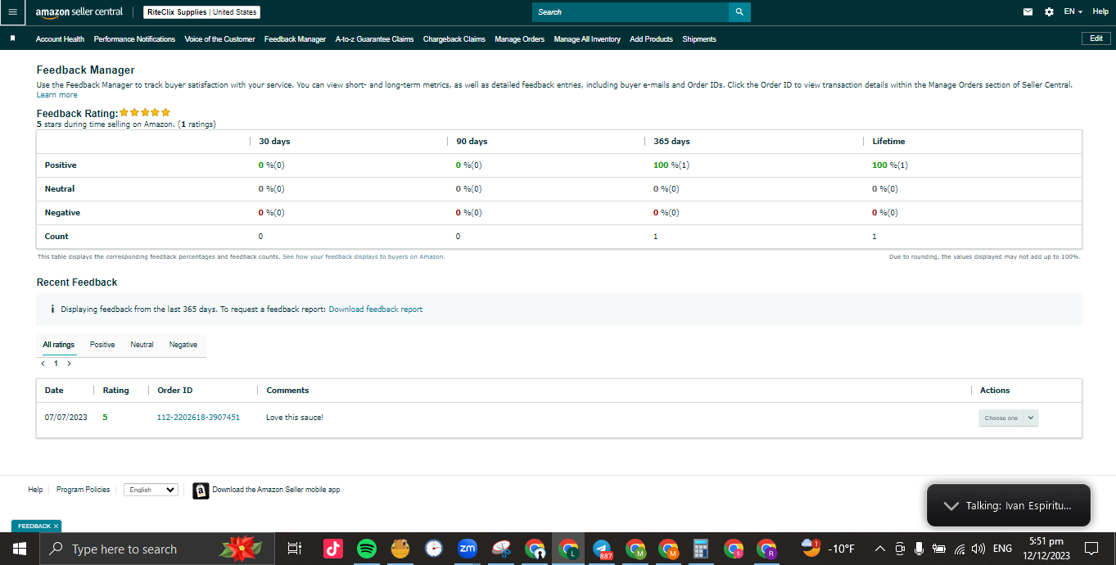Open Manage Orders menu item
Screen dimensions: 1116x565
point(519,39)
